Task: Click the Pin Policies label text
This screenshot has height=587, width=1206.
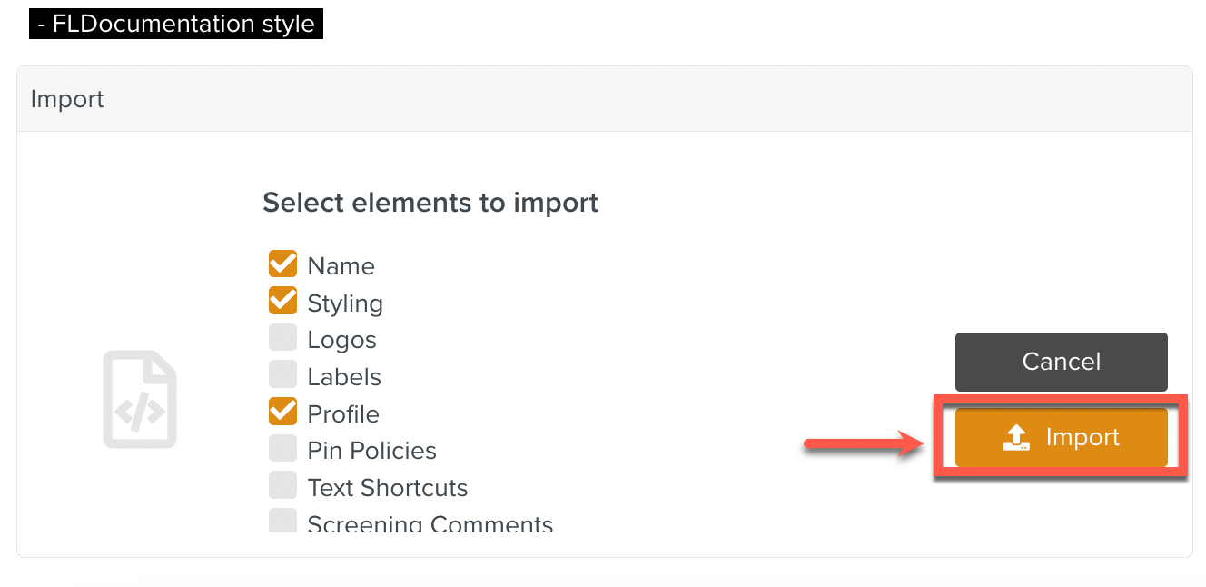Action: 371,450
